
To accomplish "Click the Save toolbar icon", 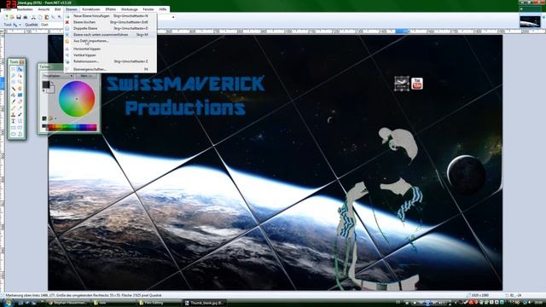I will (19, 17).
